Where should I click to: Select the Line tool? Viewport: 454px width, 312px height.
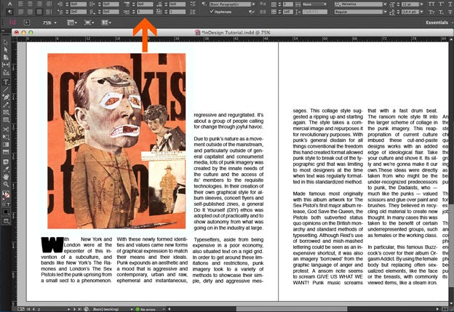(6, 89)
